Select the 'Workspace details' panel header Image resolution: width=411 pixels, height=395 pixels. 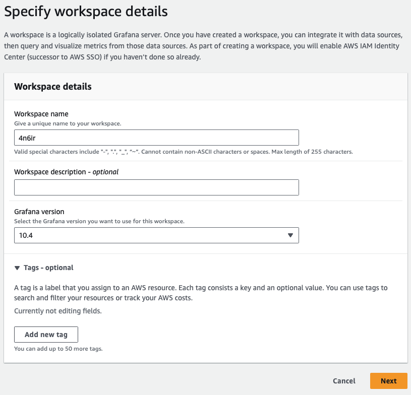(x=53, y=87)
